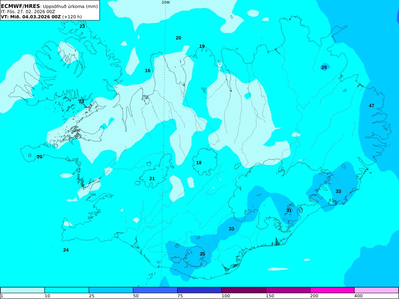Click the legend threshold value 50
Screen dimensions: 399x299
136,296
